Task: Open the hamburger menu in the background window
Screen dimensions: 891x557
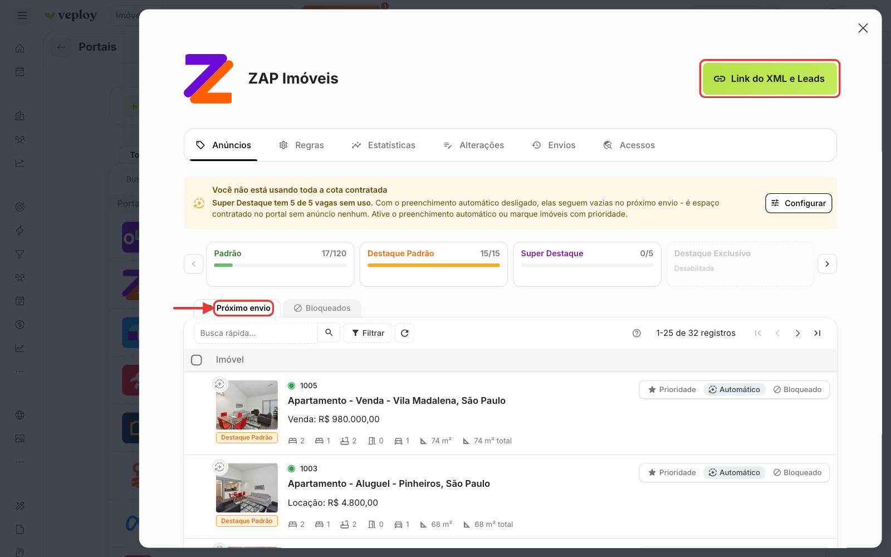Action: pyautogui.click(x=22, y=16)
